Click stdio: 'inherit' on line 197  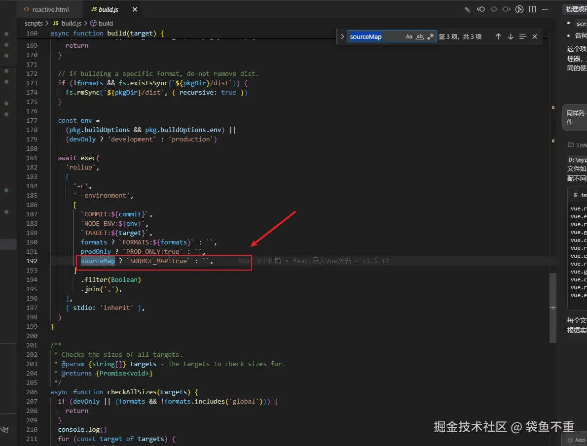pos(103,308)
